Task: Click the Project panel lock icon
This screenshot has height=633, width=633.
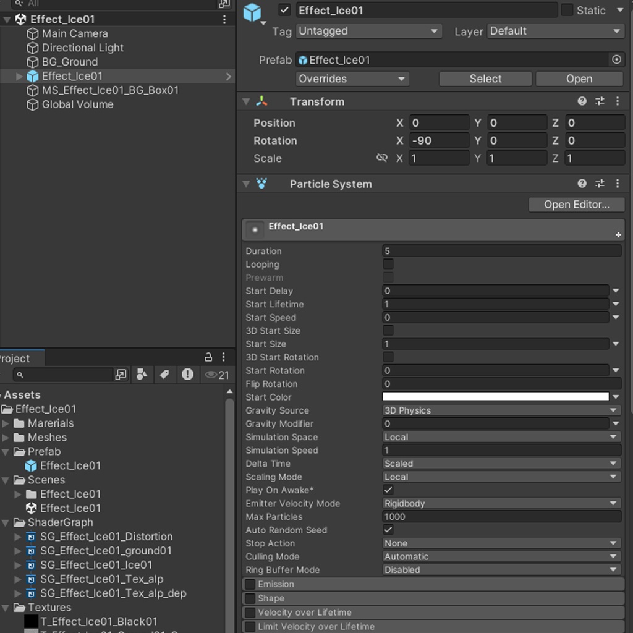Action: click(x=208, y=357)
